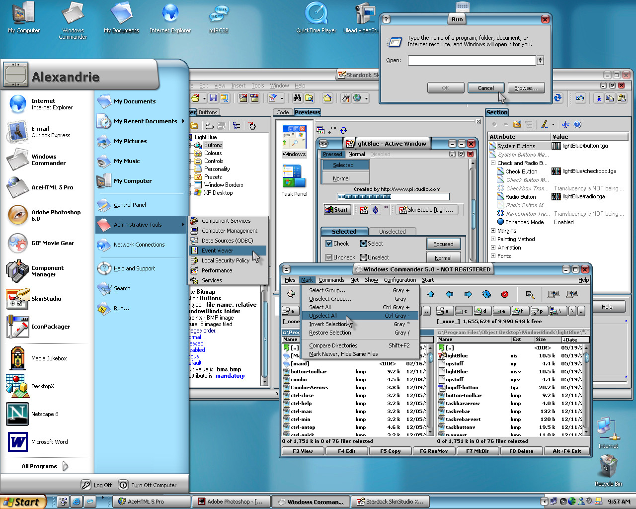This screenshot has width=636, height=509.
Task: Click the search files magnifier in Windows Commander
Action: pos(530,294)
